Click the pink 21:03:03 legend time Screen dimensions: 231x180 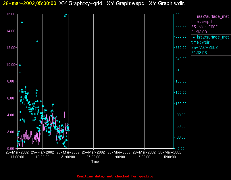tap(199, 32)
